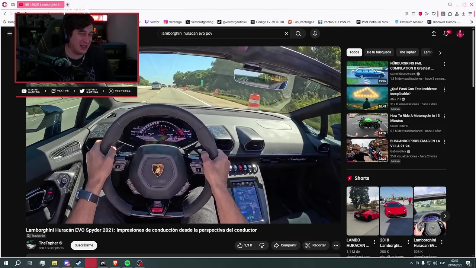The width and height of the screenshot is (476, 268).
Task: Open BUSCANDO PROBLEMAS EN LA VILLA 21-24 title
Action: 415,143
